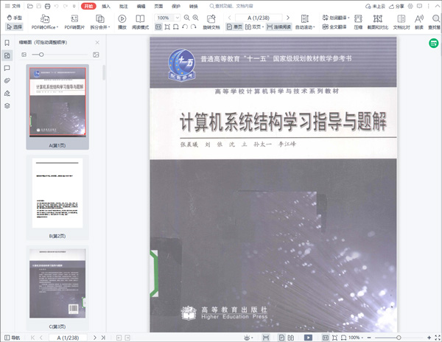The image size is (442, 342).
Task: Click the page number field A (1/238) in toolbar
Action: (259, 18)
